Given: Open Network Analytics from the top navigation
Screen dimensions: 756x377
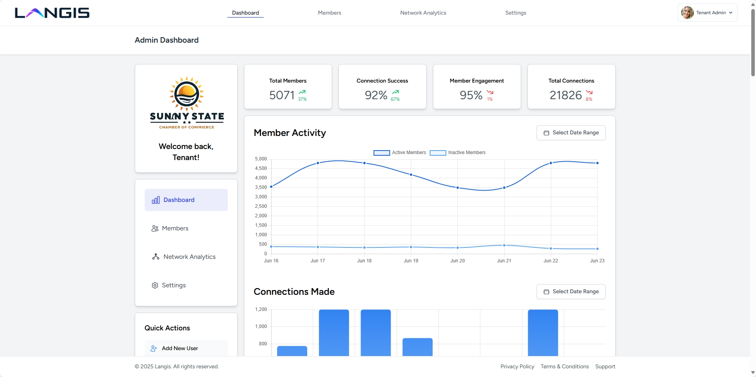Looking at the screenshot, I should [423, 13].
